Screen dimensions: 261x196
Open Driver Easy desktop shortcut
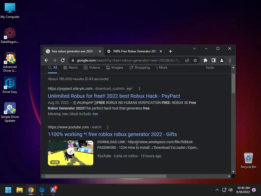click(10, 85)
